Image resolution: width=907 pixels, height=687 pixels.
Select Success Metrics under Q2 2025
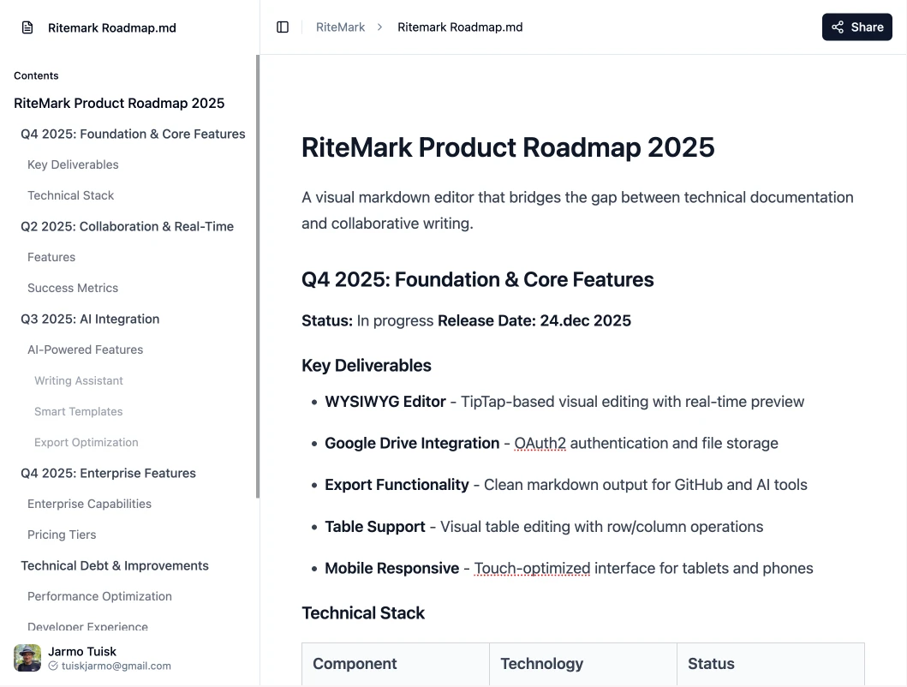point(73,288)
